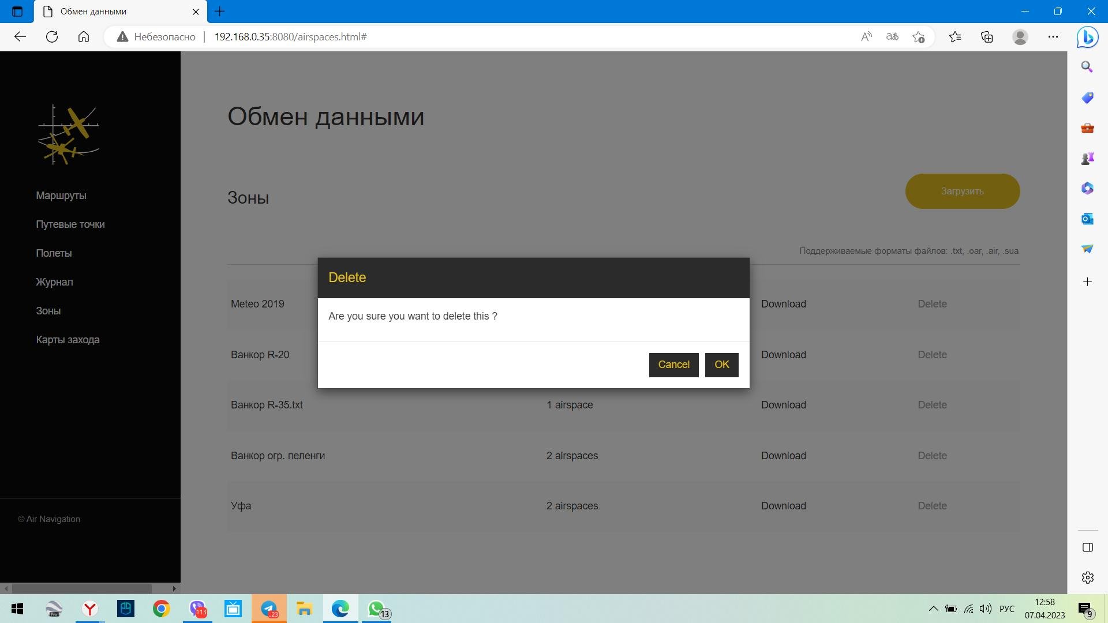Show hidden system tray icons chevron
This screenshot has width=1108, height=623.
coord(933,609)
